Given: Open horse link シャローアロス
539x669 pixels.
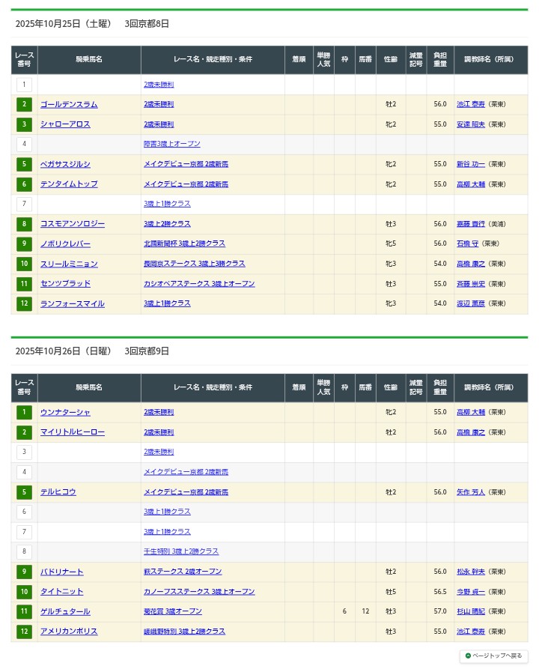Looking at the screenshot, I should click(x=65, y=124).
